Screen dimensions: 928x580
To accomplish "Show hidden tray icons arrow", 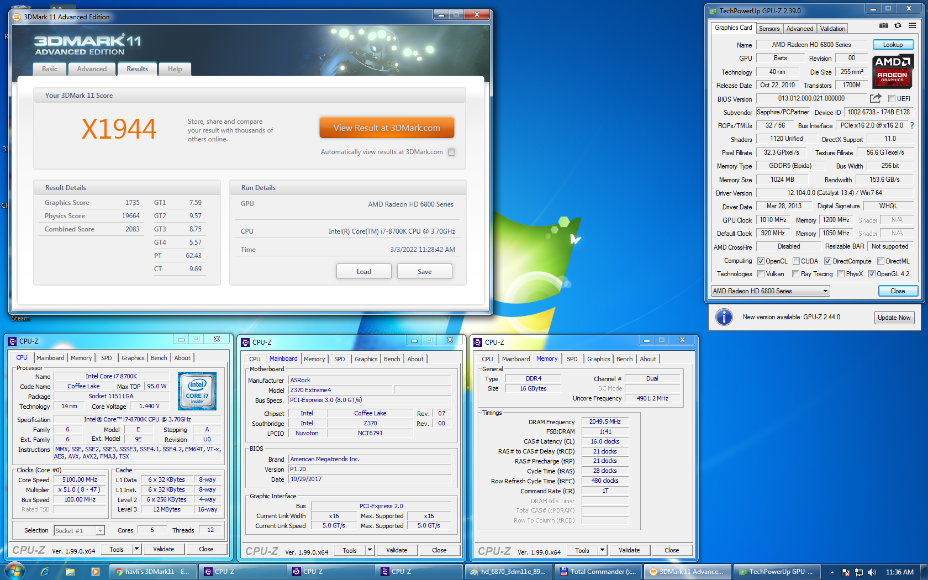I will tap(832, 572).
